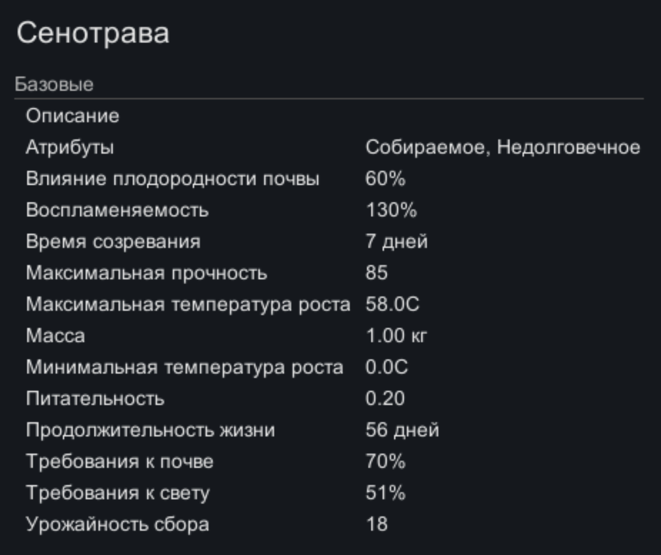Click the Минимальная температура роста label
Viewport: 661px width, 555px height.
pos(184,367)
